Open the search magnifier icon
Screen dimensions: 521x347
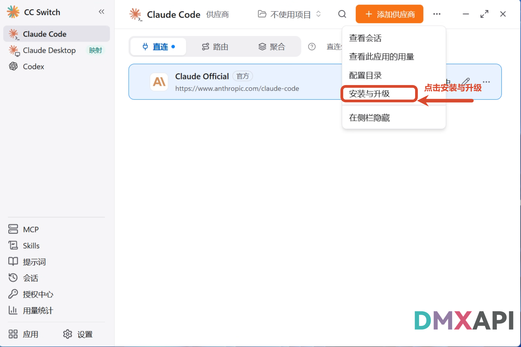(x=342, y=14)
